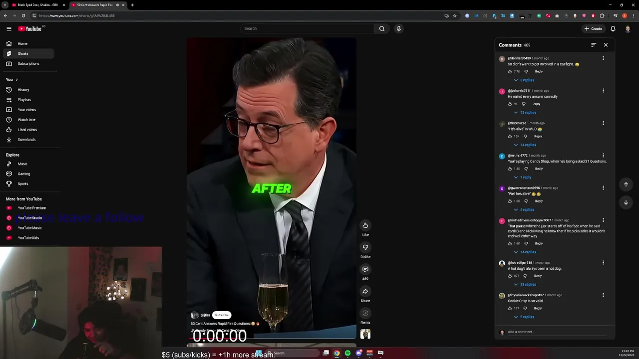Search with the magnifier button
The height and width of the screenshot is (359, 639).
point(382,28)
